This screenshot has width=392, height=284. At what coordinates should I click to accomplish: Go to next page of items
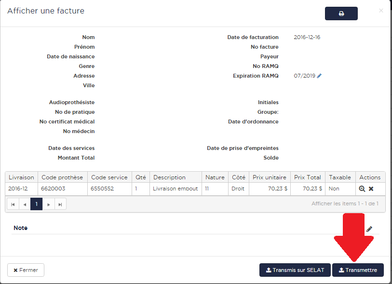click(x=48, y=204)
